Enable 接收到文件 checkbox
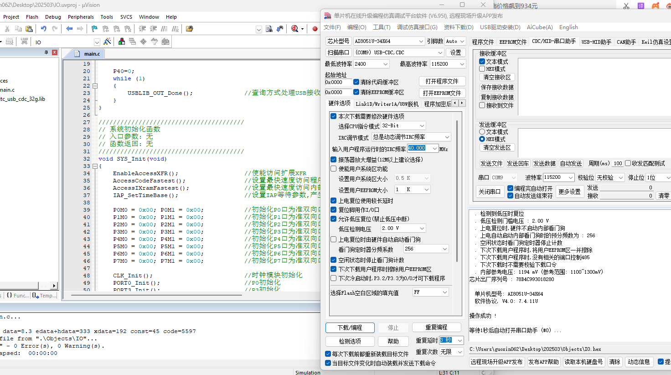Screen dimensions: 671x375 pyautogui.click(x=482, y=105)
